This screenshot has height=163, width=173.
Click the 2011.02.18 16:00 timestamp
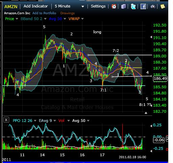click(x=132, y=157)
